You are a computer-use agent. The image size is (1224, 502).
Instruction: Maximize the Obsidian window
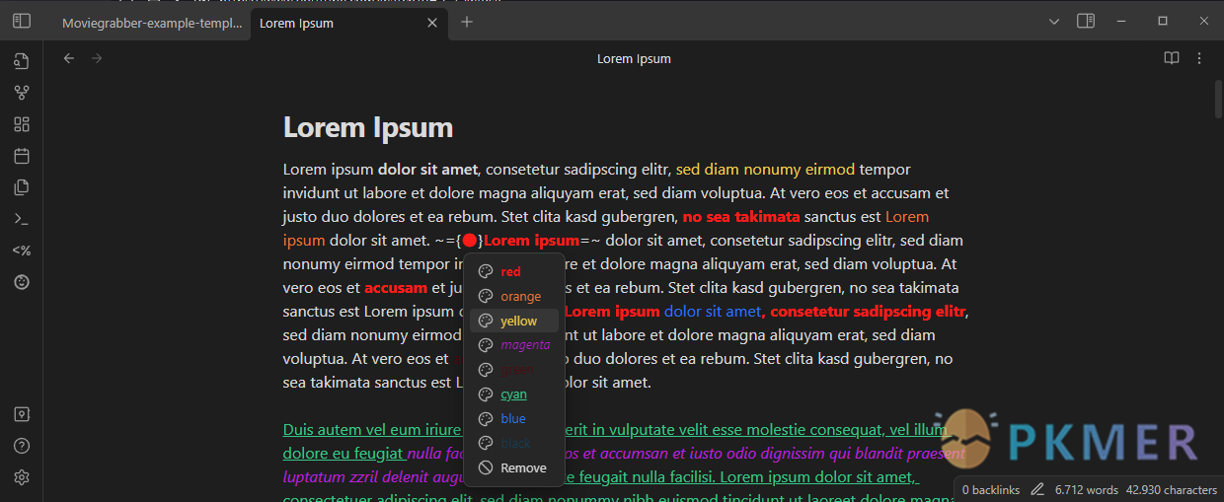click(x=1163, y=21)
